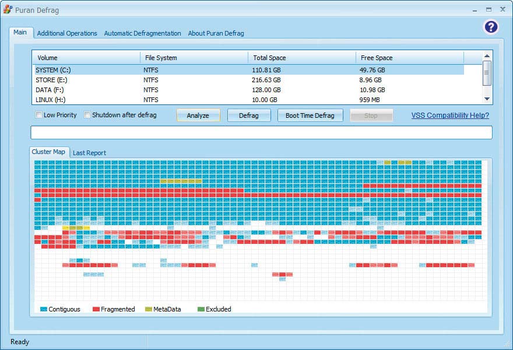513x350 pixels.
Task: Click the 49.76 GB free space value
Action: (x=372, y=70)
